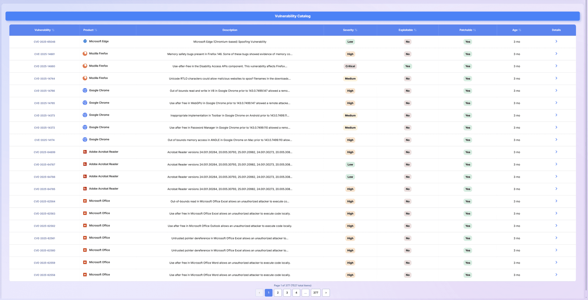Sort table by Age column

[x=517, y=30]
